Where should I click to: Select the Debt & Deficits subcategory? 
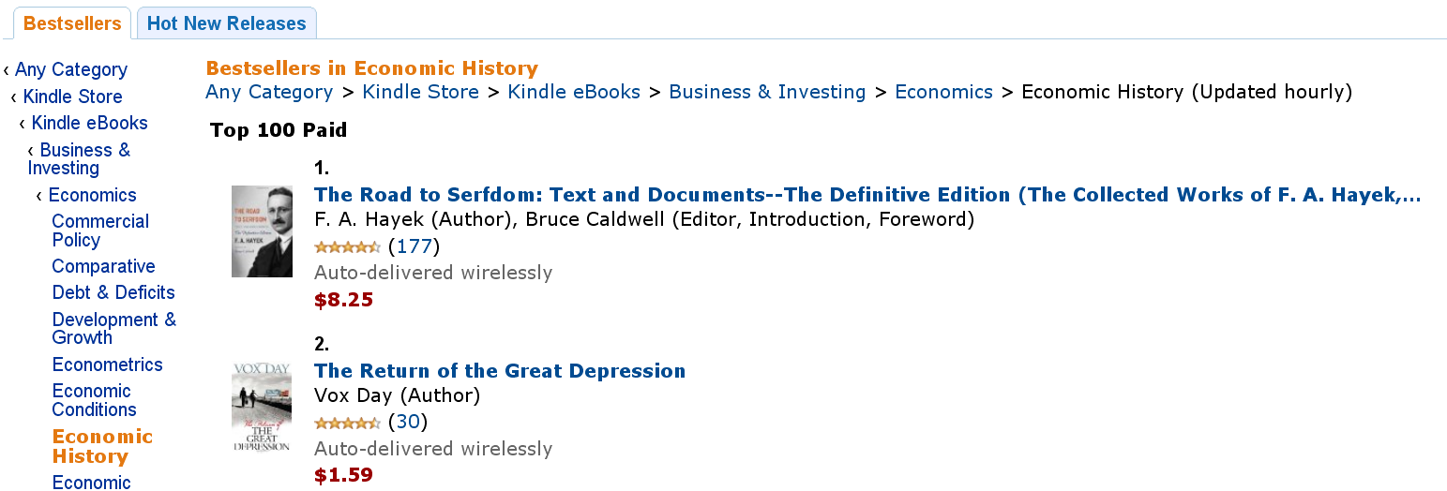113,292
